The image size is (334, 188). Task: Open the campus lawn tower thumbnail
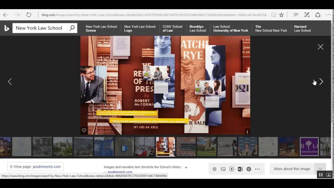[x=207, y=147]
